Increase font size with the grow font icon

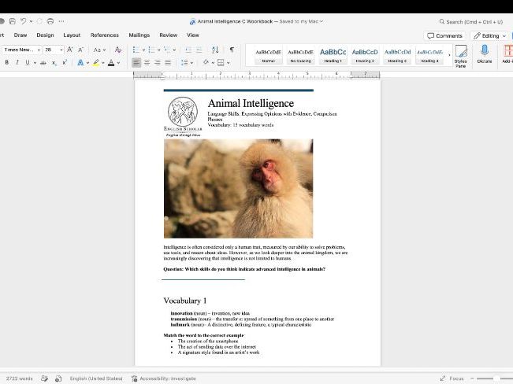(69, 50)
